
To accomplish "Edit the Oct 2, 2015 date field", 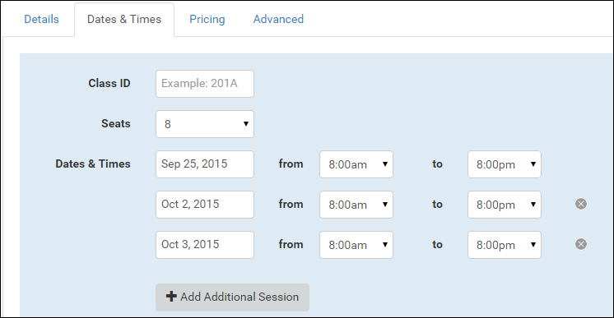I will [205, 205].
